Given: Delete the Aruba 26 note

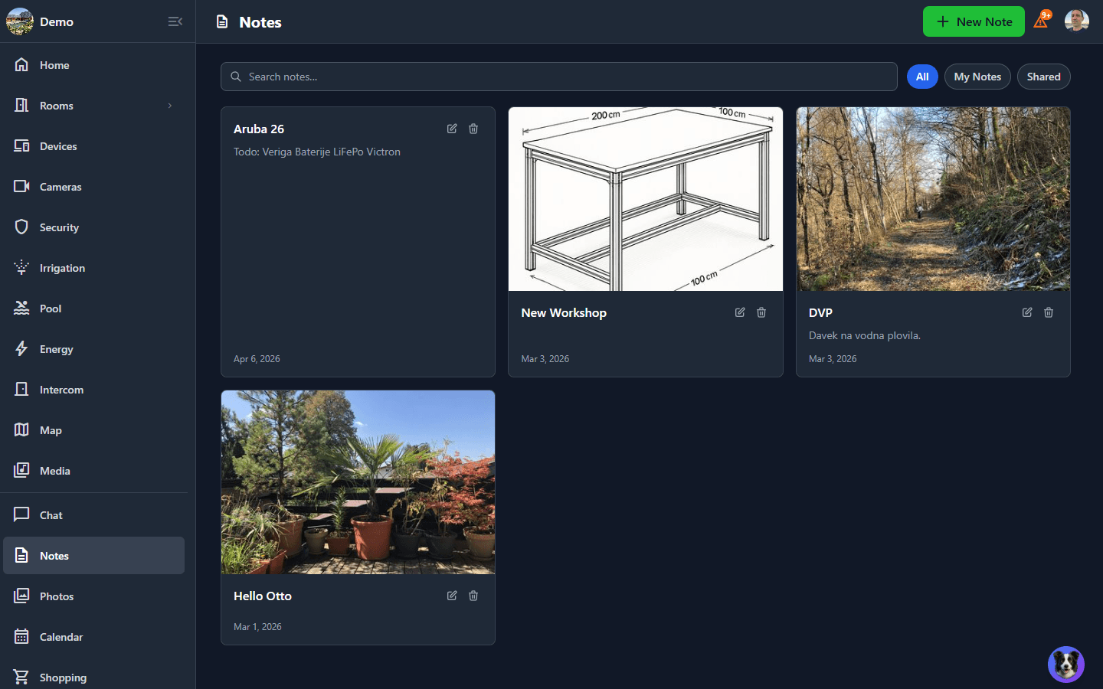Looking at the screenshot, I should (473, 129).
